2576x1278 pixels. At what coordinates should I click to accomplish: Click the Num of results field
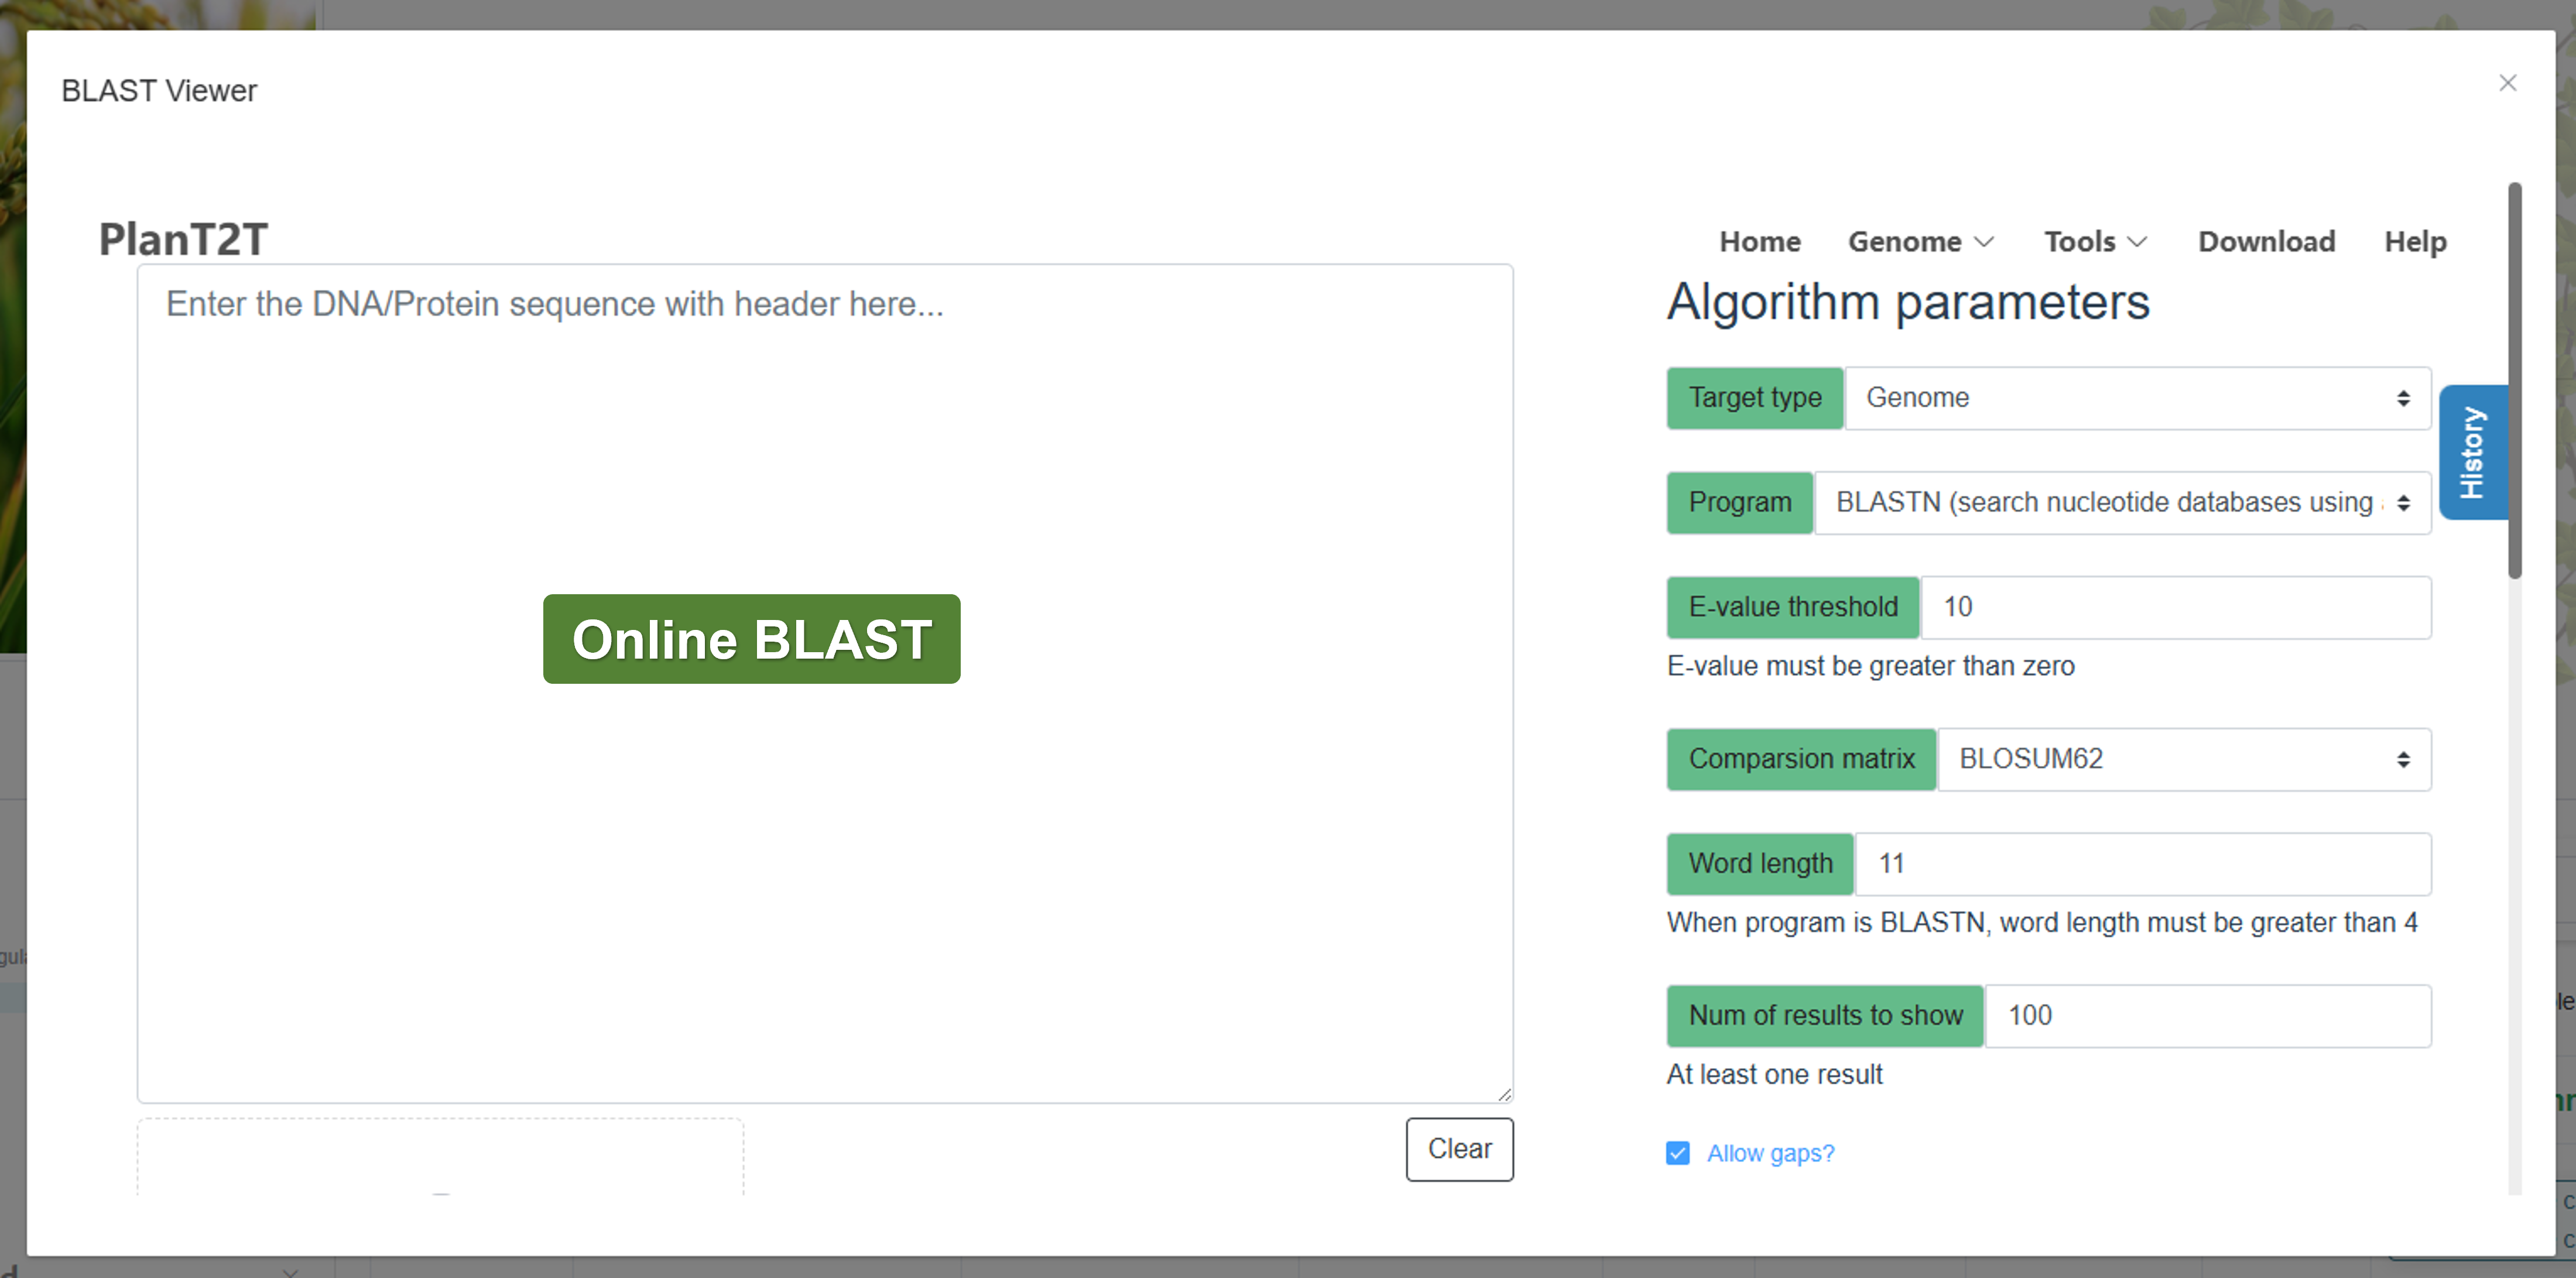point(2207,1016)
